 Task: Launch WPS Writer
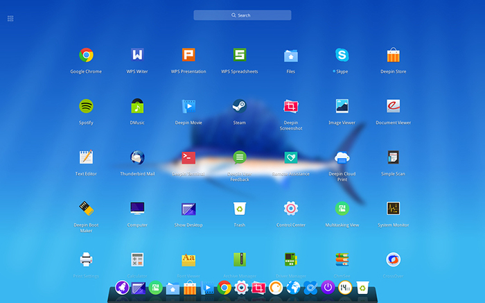click(137, 55)
